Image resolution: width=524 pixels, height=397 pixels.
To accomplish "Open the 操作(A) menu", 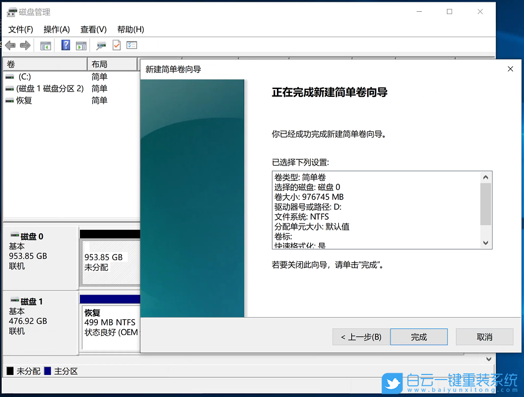I will [56, 29].
